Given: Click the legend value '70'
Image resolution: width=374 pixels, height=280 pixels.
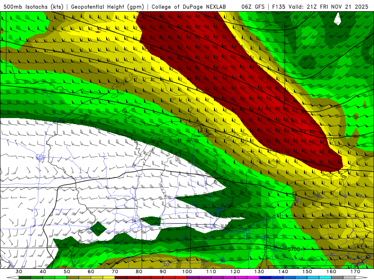Looking at the screenshot, I should click(115, 272).
